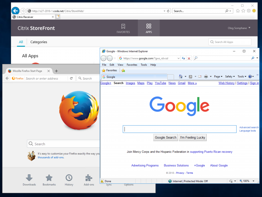The height and width of the screenshot is (197, 262).
Task: Click the Home icon in IE command bar
Action: coord(181,77)
